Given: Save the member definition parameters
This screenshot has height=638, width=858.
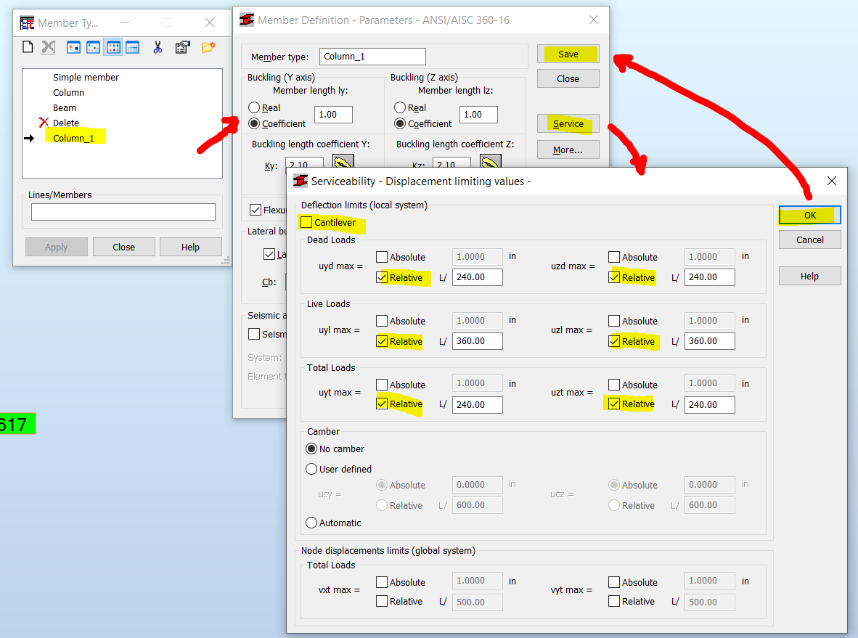Looking at the screenshot, I should click(568, 54).
